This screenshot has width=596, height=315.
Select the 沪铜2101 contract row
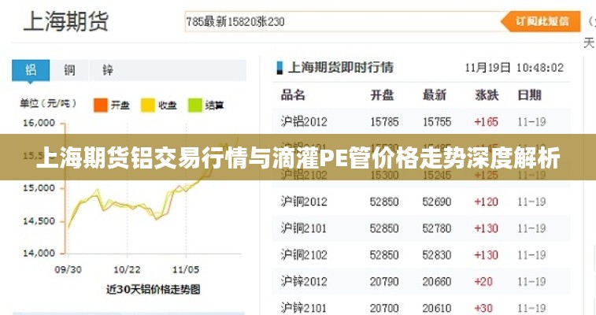(304, 228)
